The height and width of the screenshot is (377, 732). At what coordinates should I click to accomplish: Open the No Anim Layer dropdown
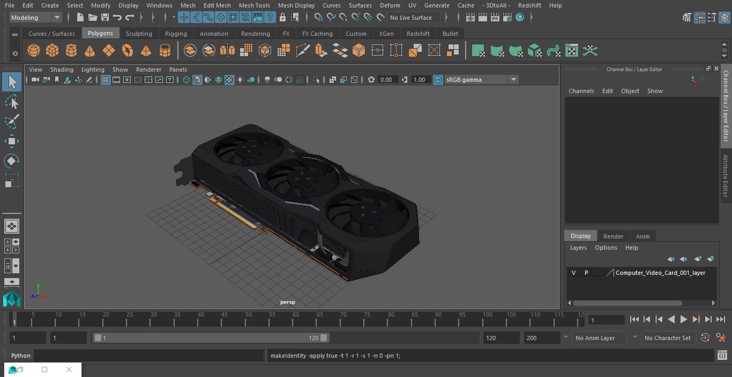pos(600,338)
